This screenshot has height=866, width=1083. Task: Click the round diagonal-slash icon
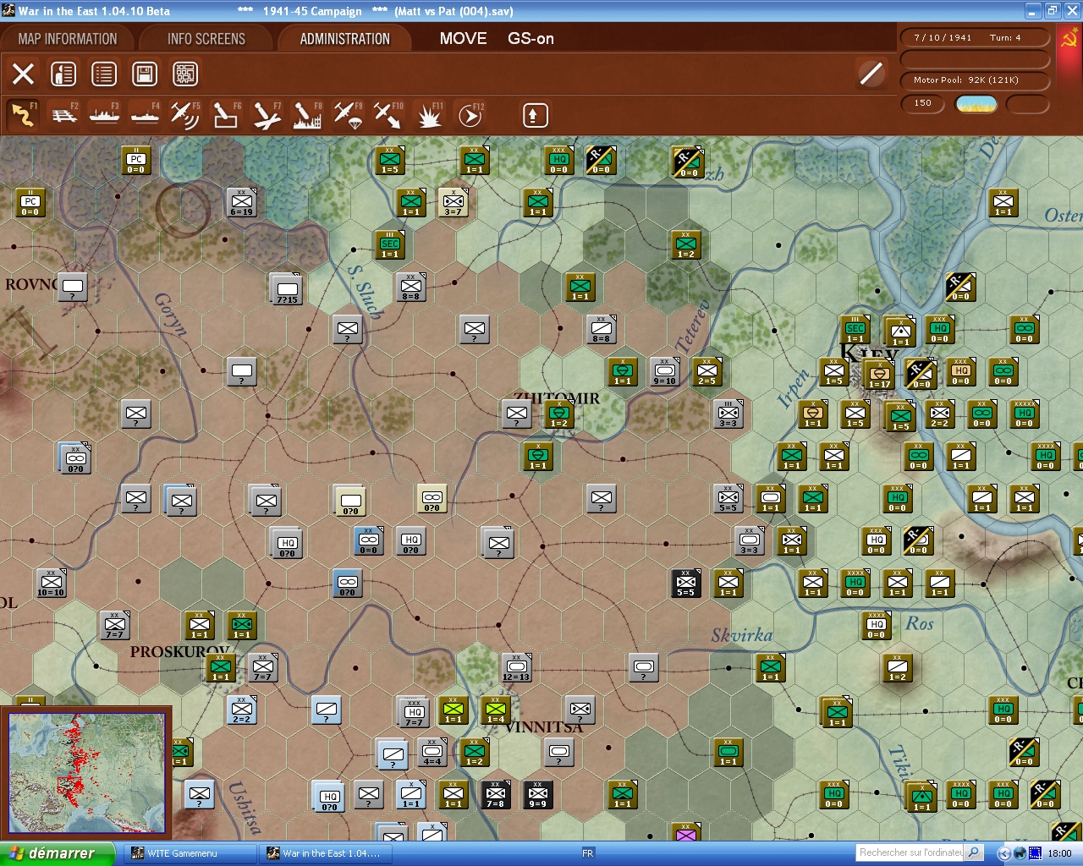pyautogui.click(x=871, y=74)
